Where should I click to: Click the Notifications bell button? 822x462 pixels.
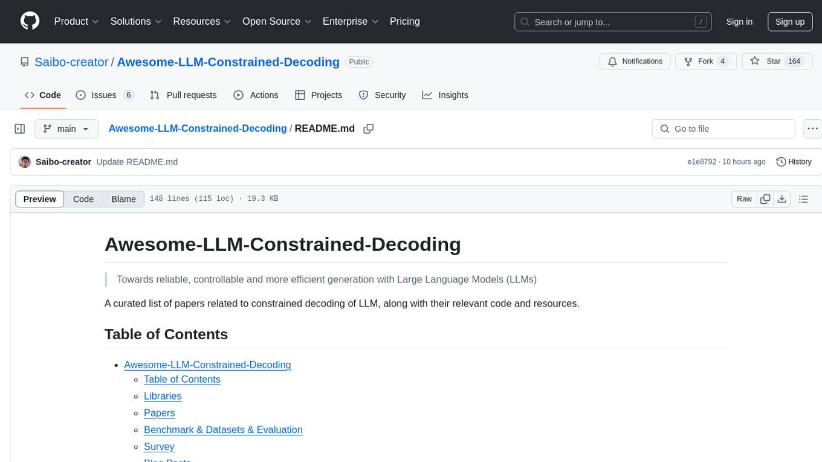point(635,61)
